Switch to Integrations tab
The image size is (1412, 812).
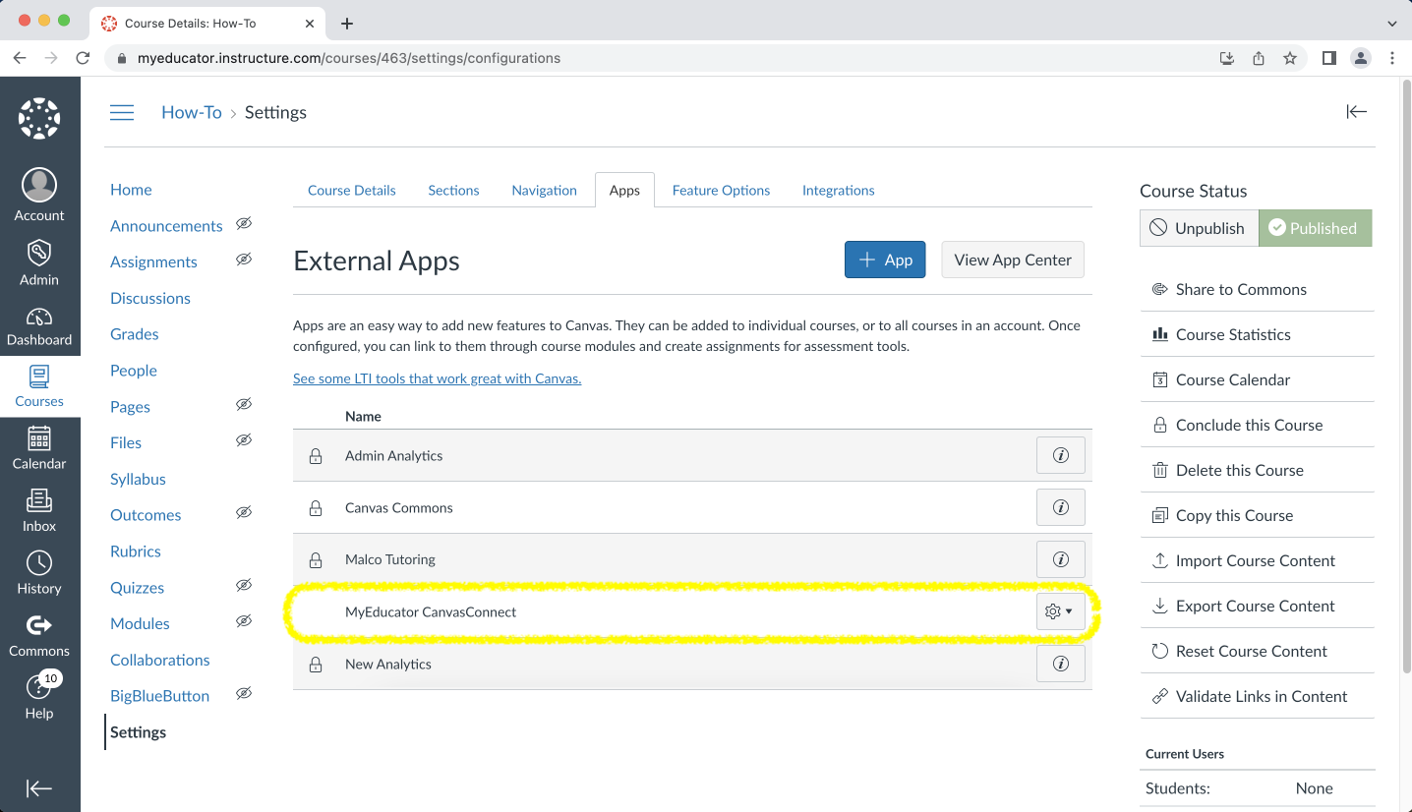tap(838, 190)
